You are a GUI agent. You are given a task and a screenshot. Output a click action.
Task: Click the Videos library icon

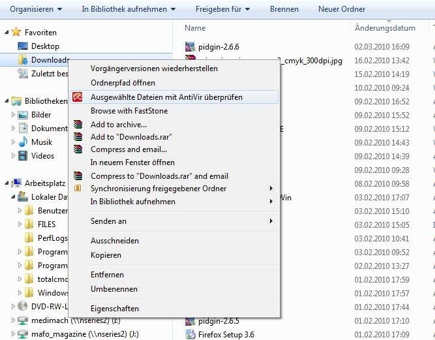coord(23,155)
